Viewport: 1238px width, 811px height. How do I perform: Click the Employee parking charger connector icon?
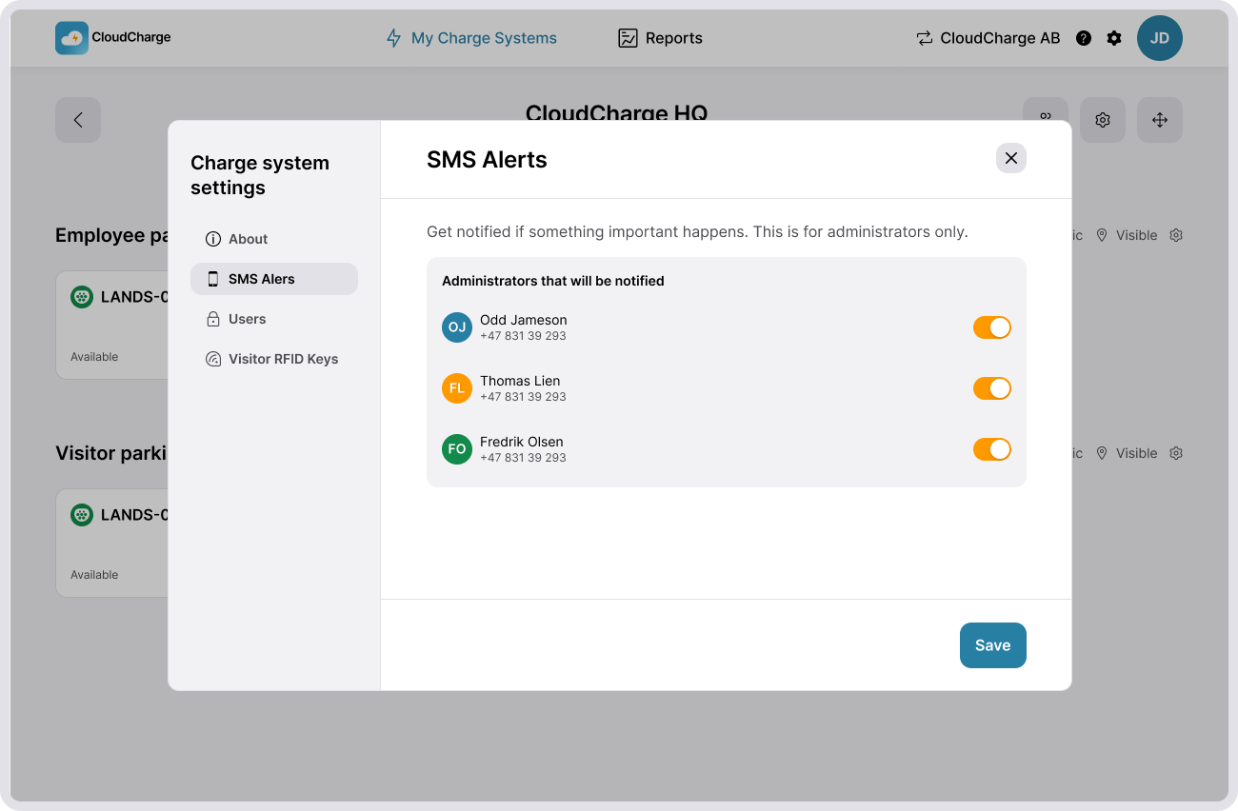(x=83, y=297)
